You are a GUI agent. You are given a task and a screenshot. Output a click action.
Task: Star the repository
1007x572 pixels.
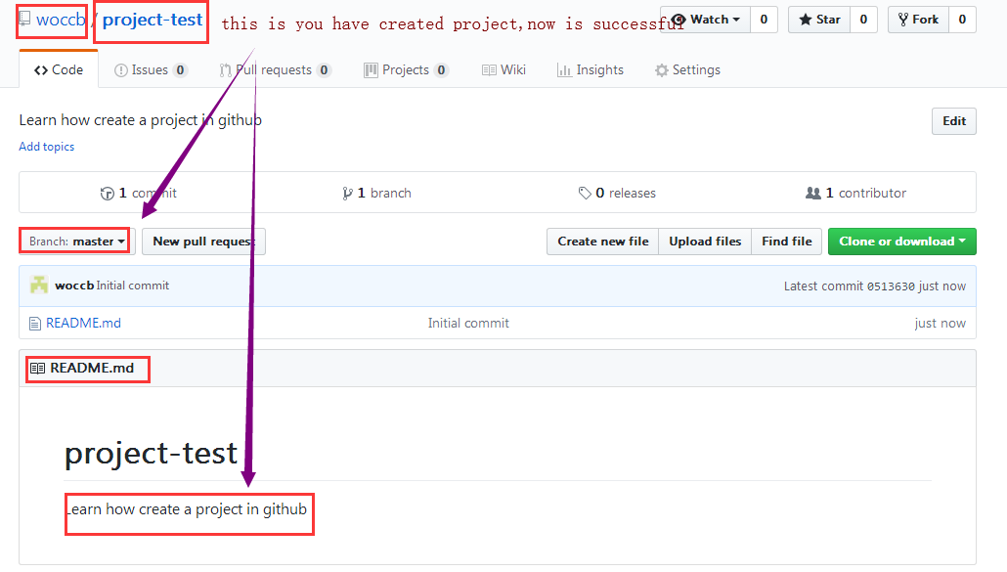[819, 20]
